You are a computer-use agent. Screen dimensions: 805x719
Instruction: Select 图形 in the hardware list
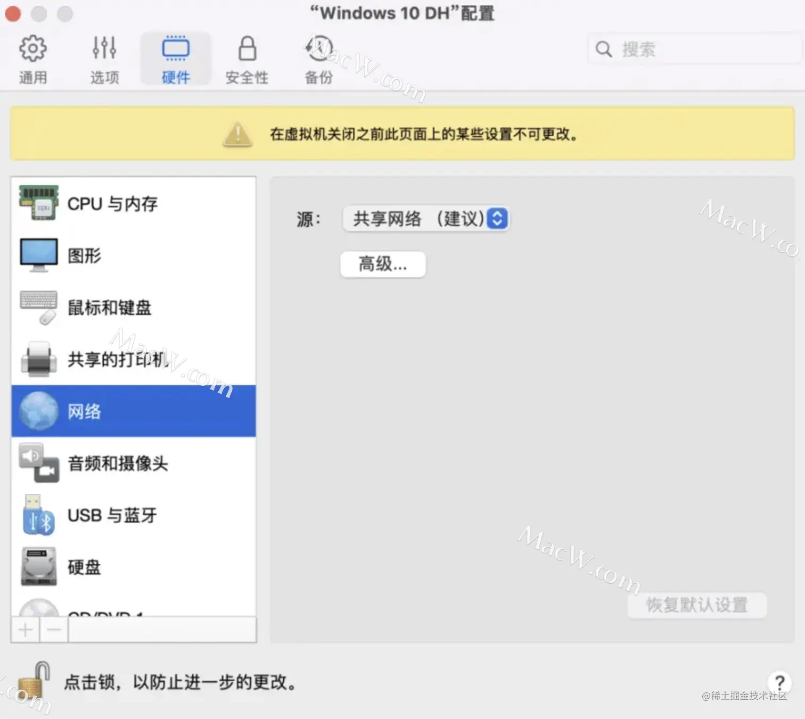tap(134, 255)
